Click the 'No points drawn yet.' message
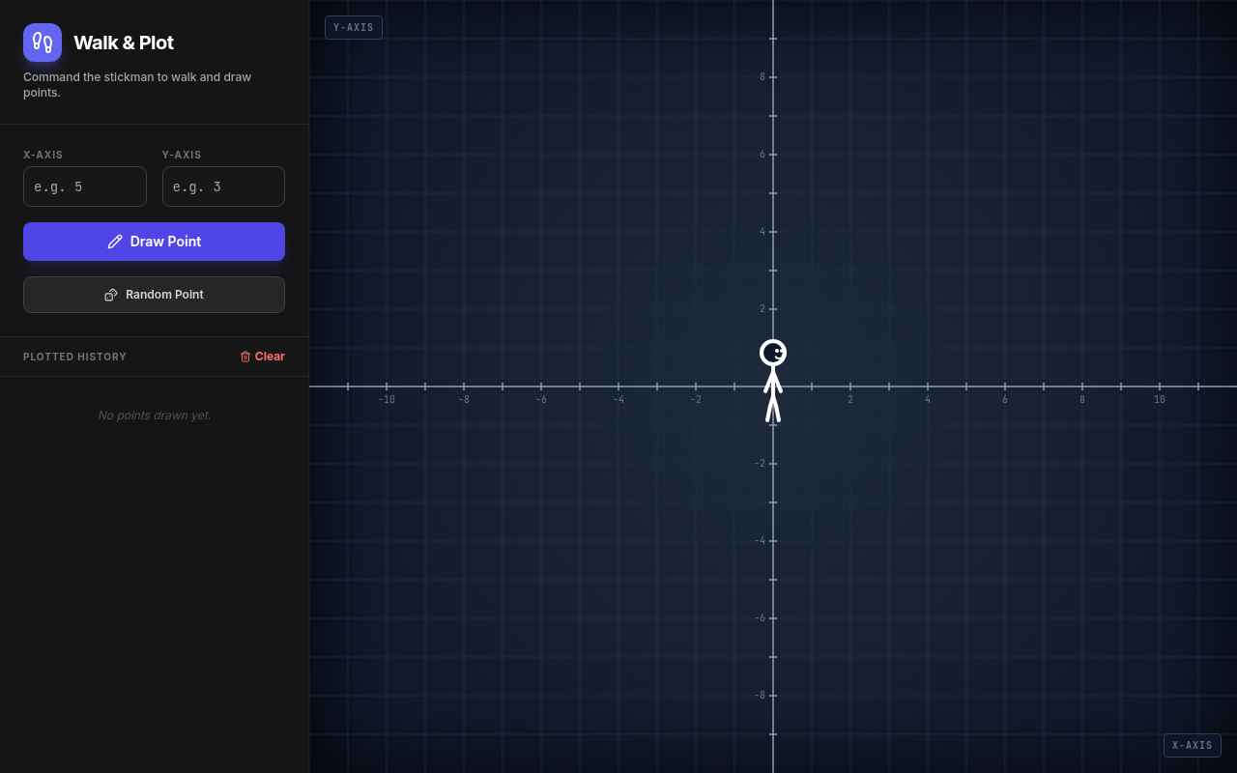 pos(154,415)
